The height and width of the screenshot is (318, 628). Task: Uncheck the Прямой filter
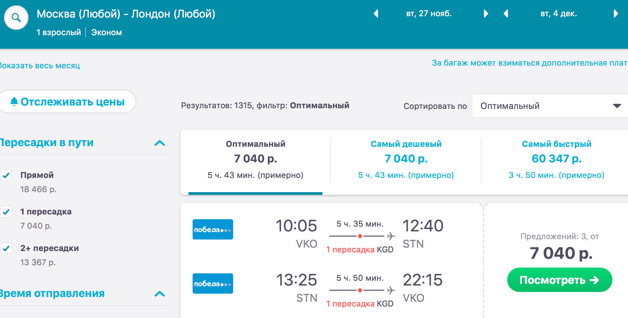[x=6, y=175]
